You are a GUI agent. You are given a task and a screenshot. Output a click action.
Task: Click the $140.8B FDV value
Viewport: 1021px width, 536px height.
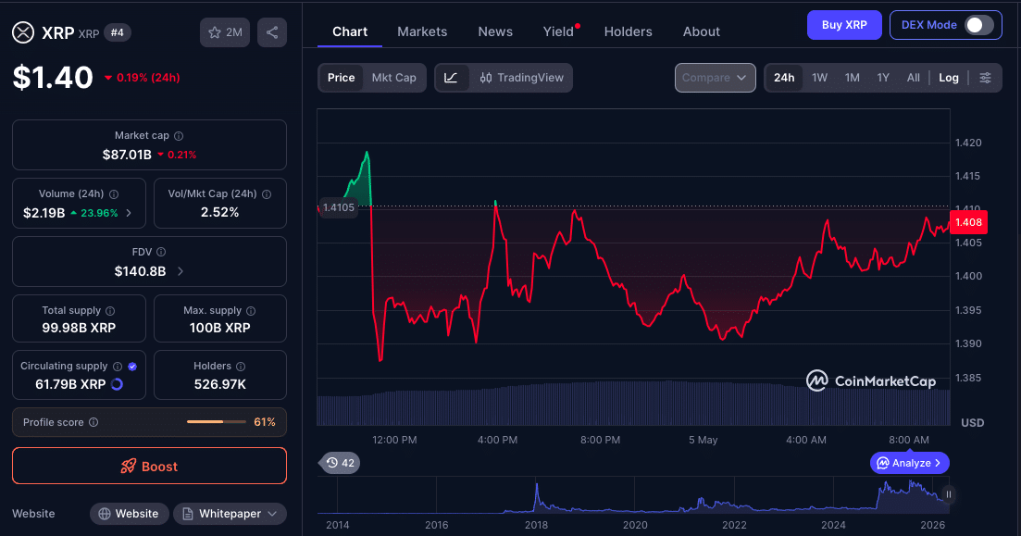point(140,271)
